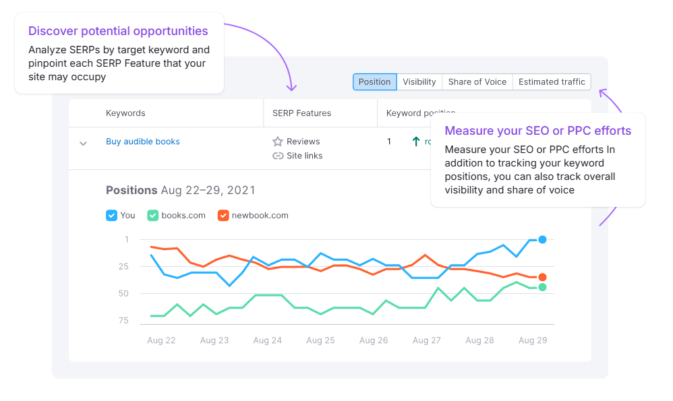Click the Aug 25 date label on the axis
The height and width of the screenshot is (401, 673).
pyautogui.click(x=320, y=340)
